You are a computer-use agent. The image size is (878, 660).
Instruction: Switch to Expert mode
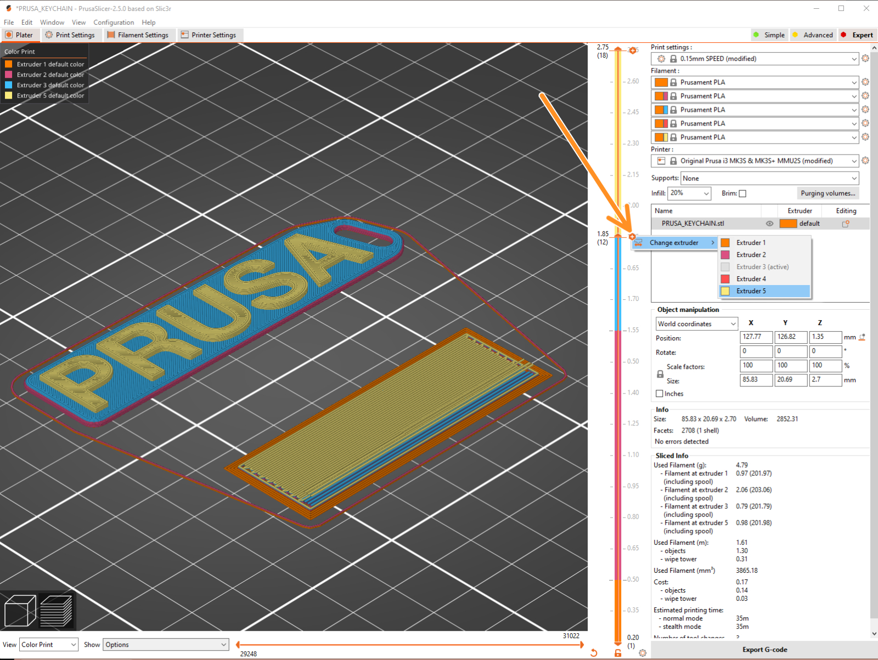857,35
